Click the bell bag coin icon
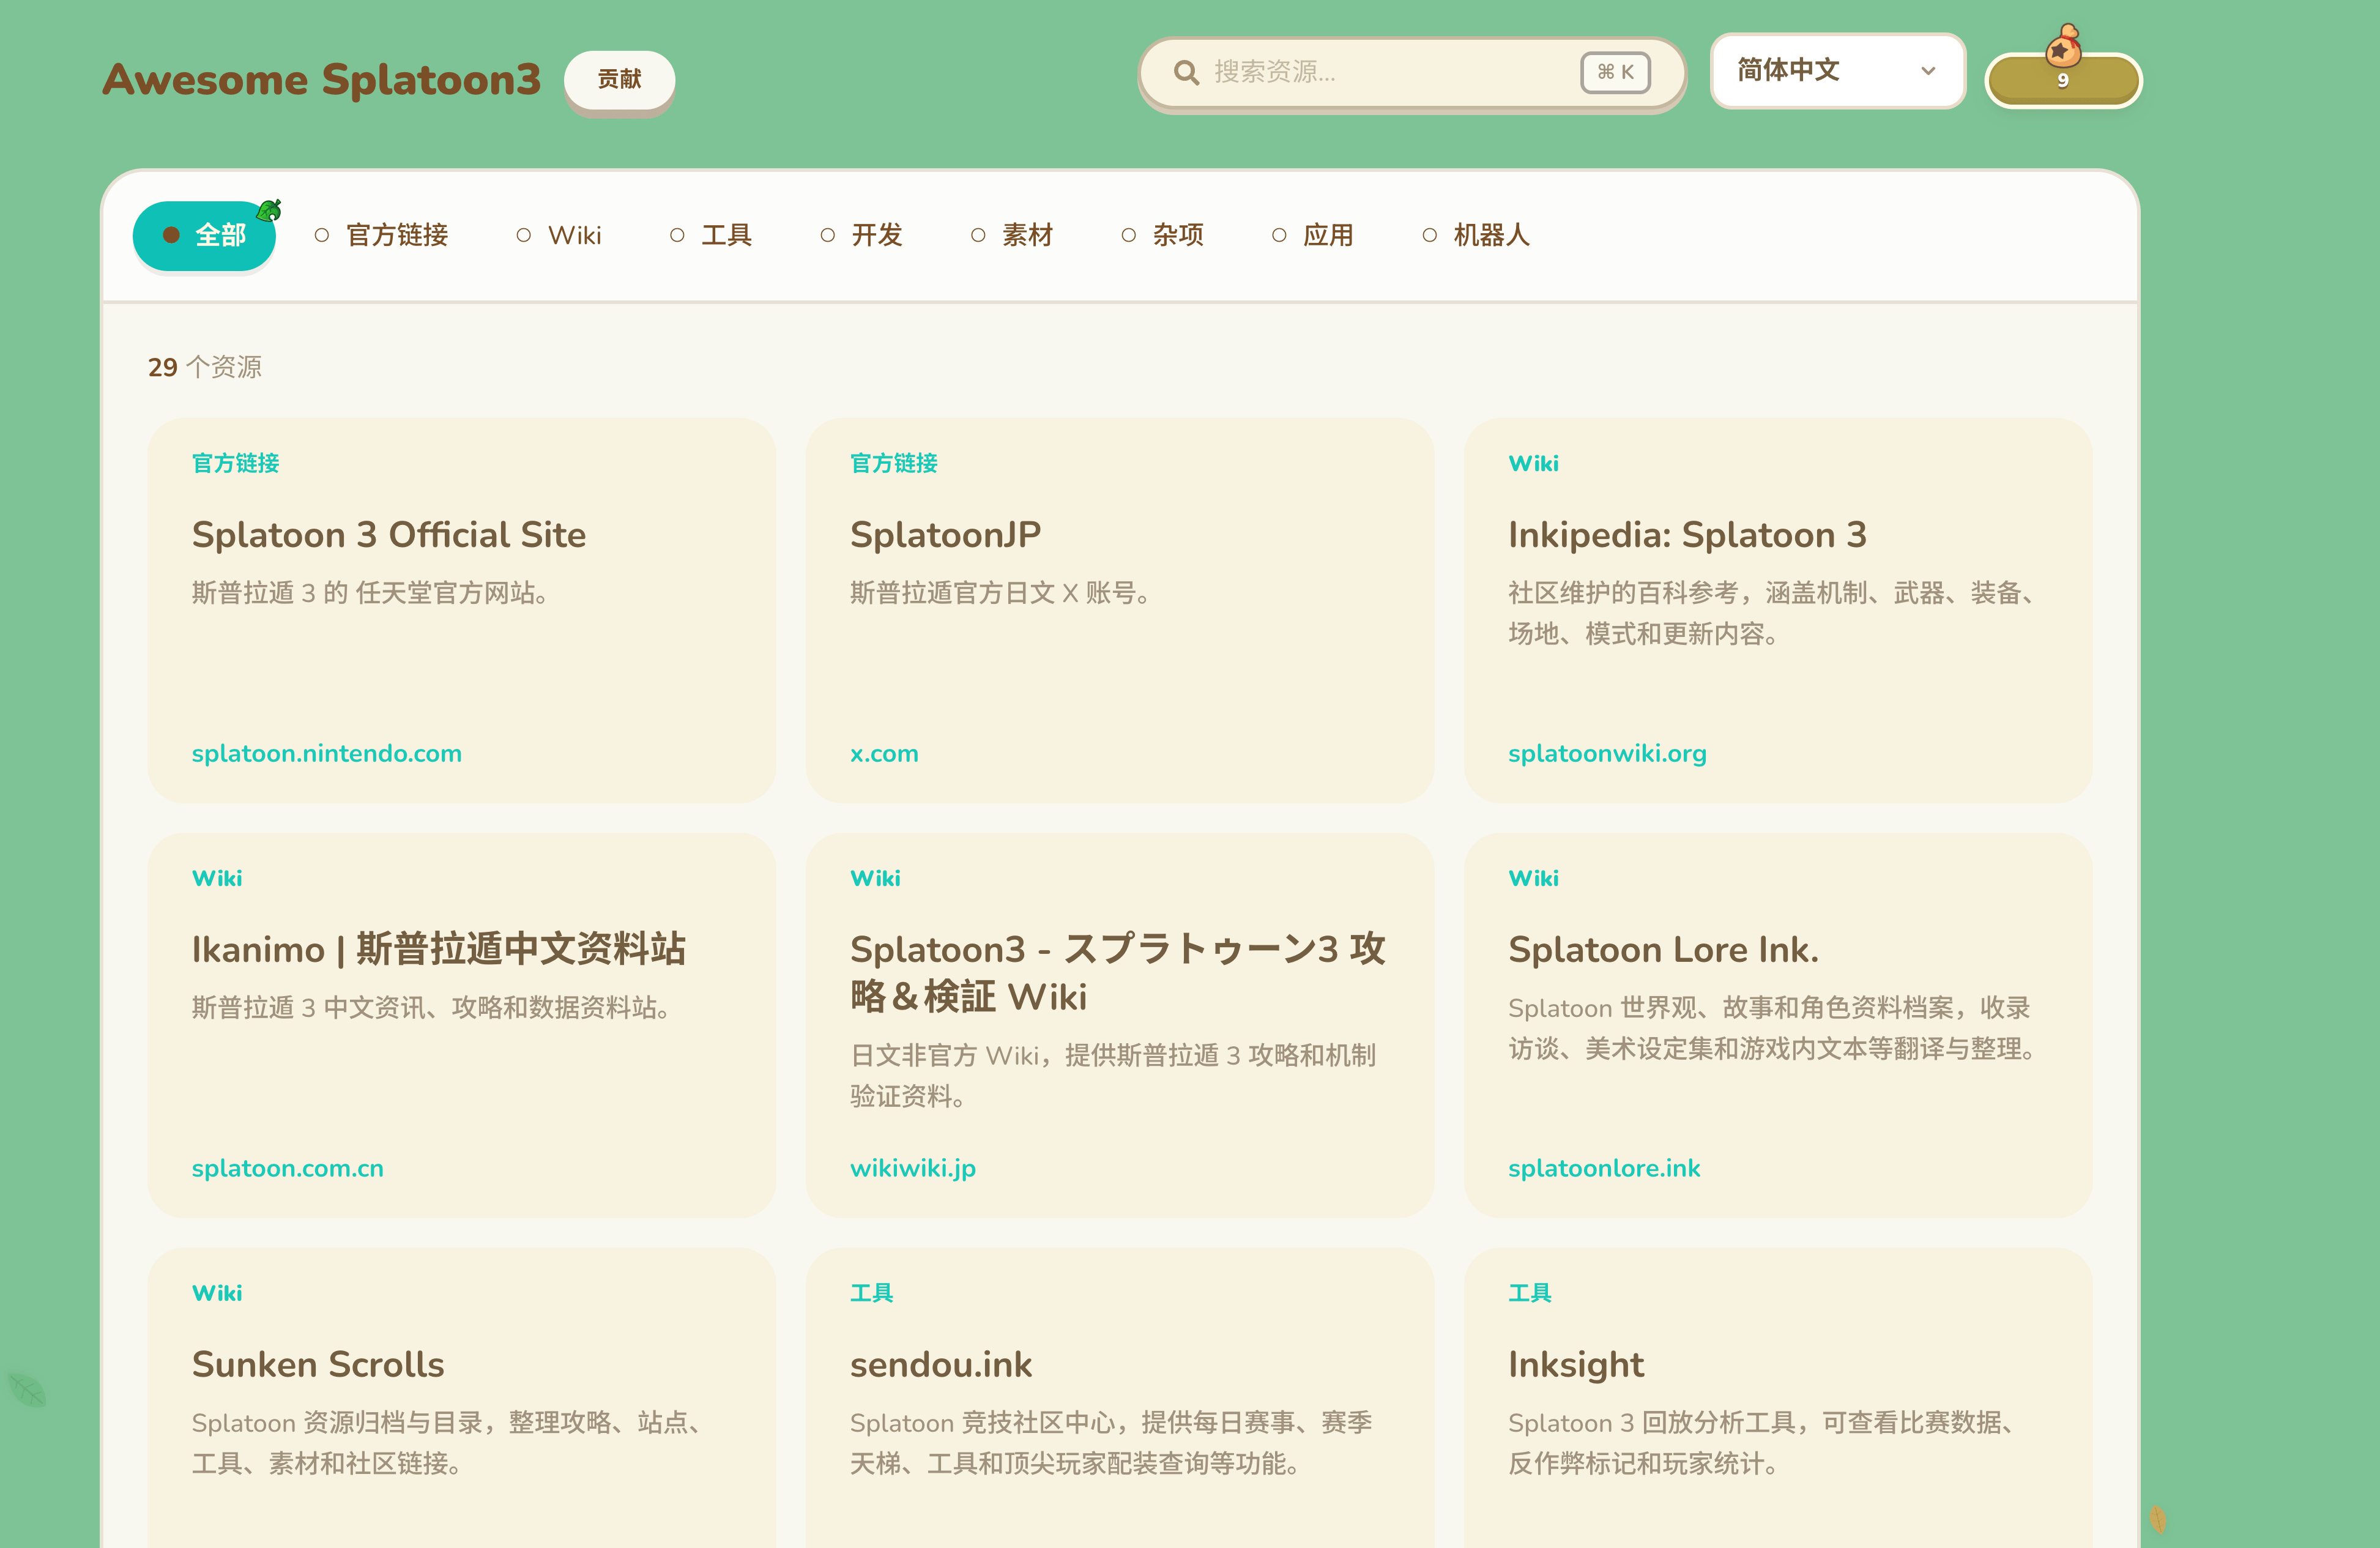This screenshot has height=1548, width=2380. pyautogui.click(x=2063, y=45)
